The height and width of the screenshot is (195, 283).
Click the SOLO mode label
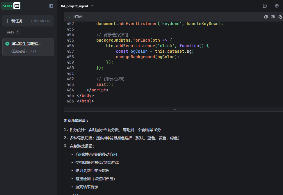click(x=7, y=6)
